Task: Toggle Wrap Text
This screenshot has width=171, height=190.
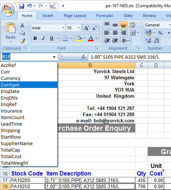Action: pyautogui.click(x=132, y=25)
